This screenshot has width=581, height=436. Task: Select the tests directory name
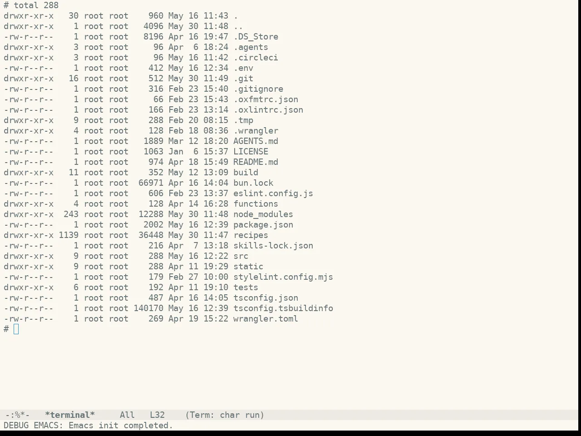tap(246, 287)
